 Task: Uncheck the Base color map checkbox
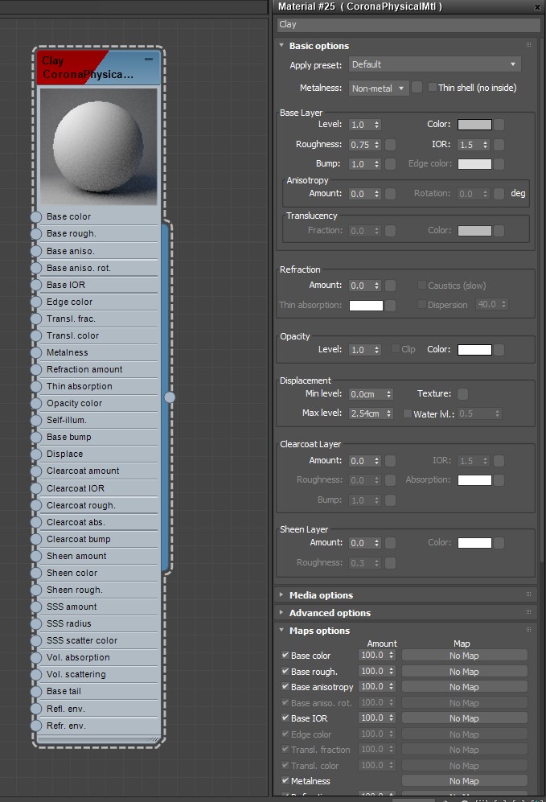(285, 655)
